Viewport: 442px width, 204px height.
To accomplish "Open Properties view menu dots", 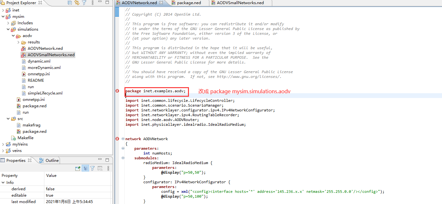I will click(x=108, y=168).
